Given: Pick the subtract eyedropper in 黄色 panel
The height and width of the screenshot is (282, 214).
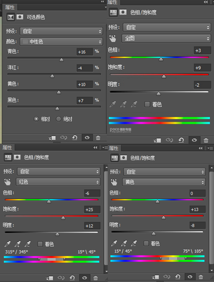Looking at the screenshot, I should click(x=134, y=243).
